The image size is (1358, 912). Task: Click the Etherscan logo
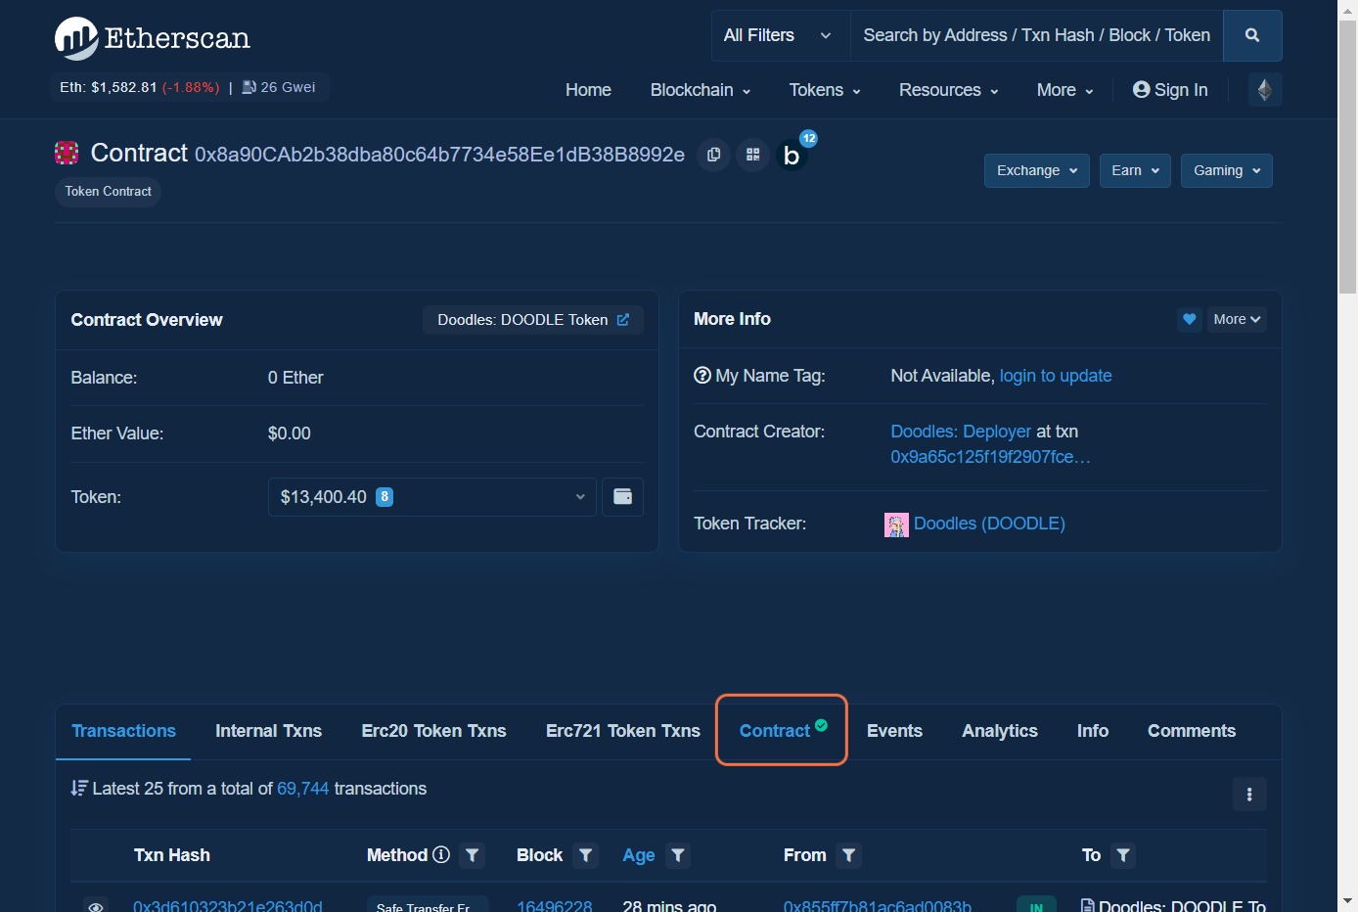(x=153, y=38)
